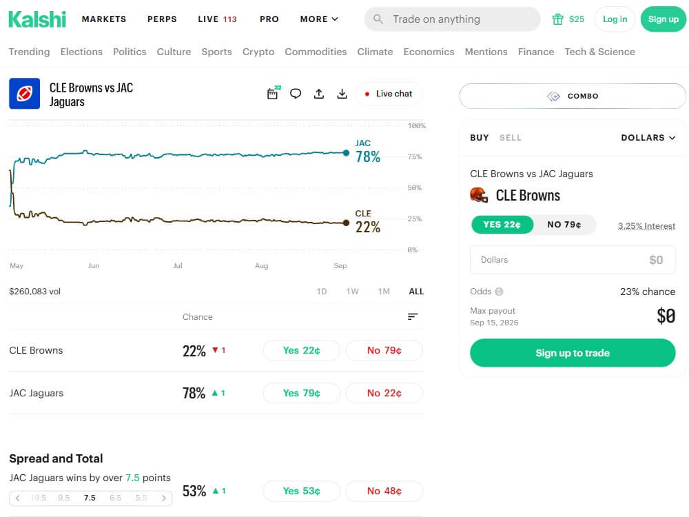Open Live chat
Image resolution: width=689 pixels, height=517 pixels.
[x=389, y=94]
